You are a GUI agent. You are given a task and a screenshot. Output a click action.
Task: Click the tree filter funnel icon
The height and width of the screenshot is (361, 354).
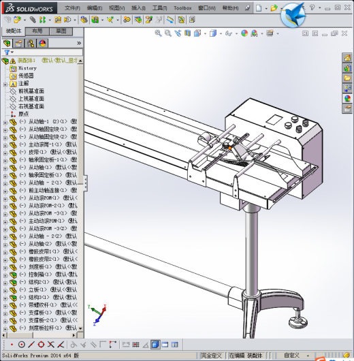pyautogui.click(x=7, y=52)
